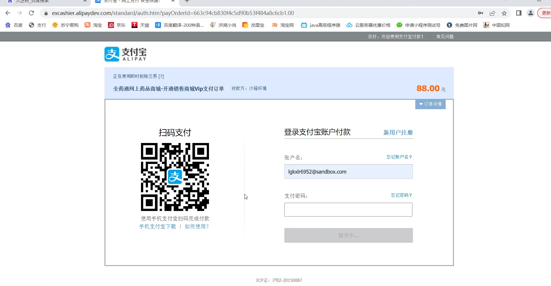Open the java高级程序猿 bookmark
Screen dimensions: 551x286
coord(321,25)
